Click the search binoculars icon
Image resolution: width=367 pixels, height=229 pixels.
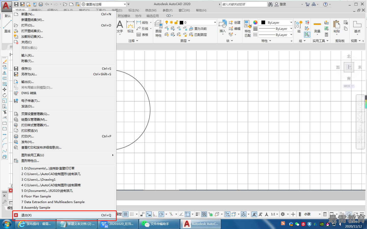270,4
